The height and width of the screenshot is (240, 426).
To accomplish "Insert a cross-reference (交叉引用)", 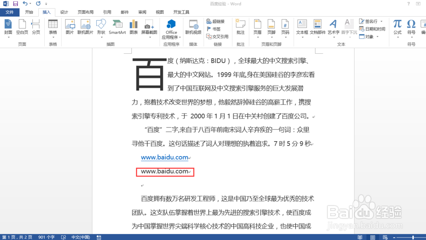I will (x=217, y=36).
